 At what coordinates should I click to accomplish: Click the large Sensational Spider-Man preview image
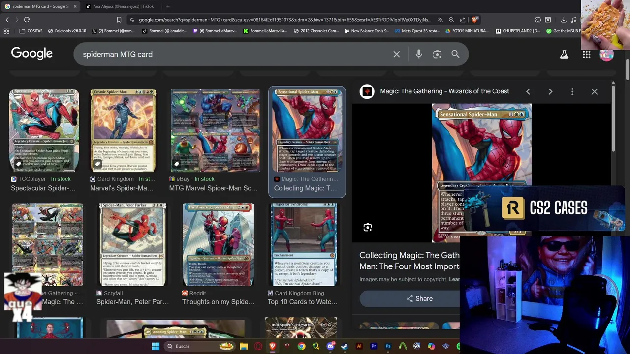(481, 173)
